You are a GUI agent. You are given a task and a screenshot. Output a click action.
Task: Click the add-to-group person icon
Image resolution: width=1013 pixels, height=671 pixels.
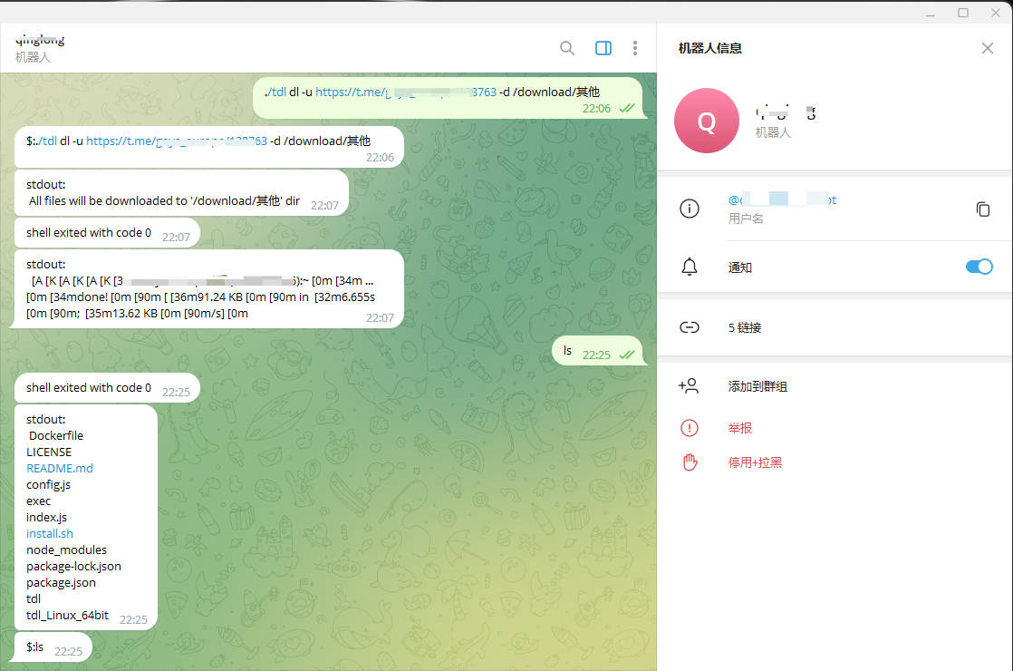click(690, 385)
